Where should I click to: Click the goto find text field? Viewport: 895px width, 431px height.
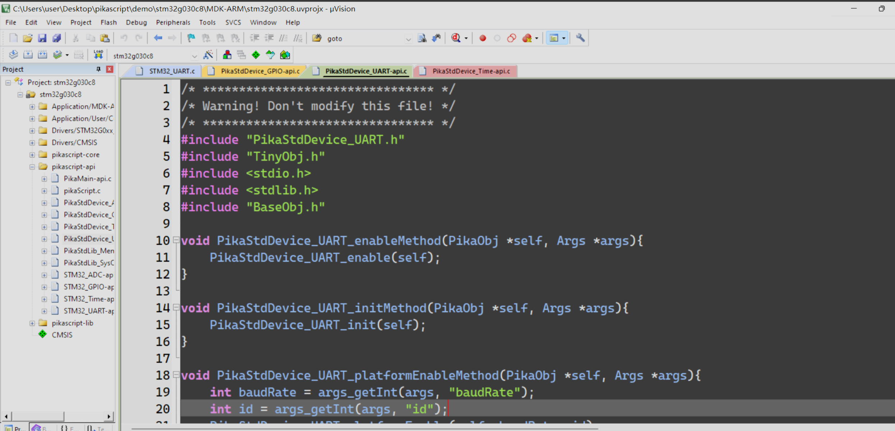tap(363, 38)
